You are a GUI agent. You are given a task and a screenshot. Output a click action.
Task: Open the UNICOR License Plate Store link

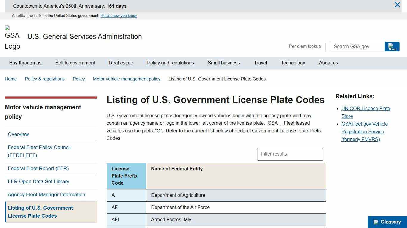366,112
